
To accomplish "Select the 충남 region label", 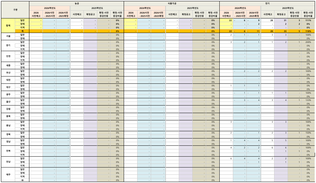I will 8,125.
